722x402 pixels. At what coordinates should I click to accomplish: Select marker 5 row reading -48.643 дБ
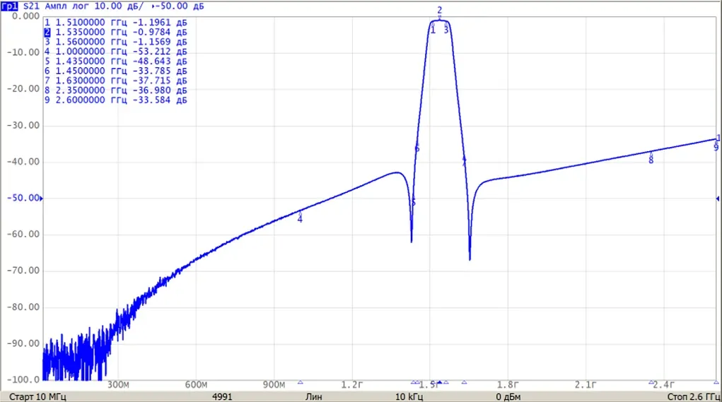115,61
